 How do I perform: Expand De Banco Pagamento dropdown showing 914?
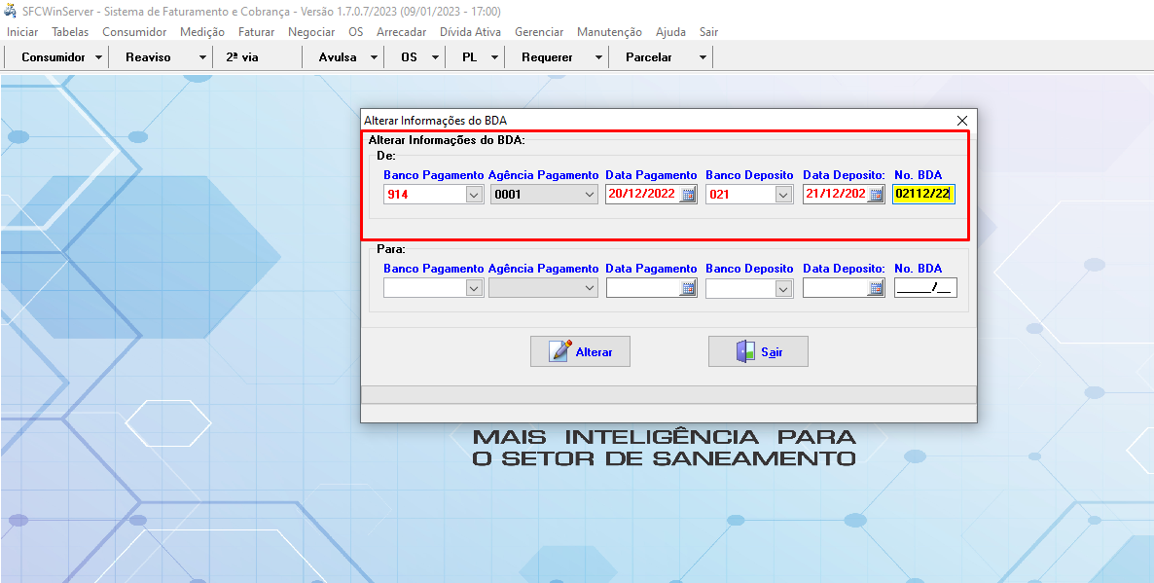coord(474,195)
